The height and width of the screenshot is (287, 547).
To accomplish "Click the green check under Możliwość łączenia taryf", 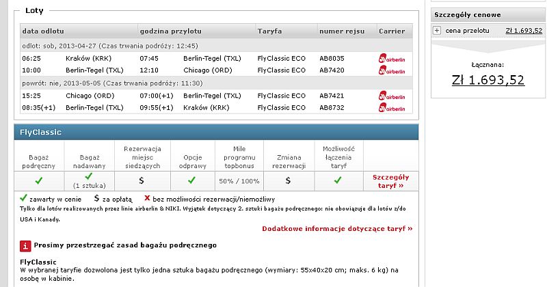I will [338, 180].
